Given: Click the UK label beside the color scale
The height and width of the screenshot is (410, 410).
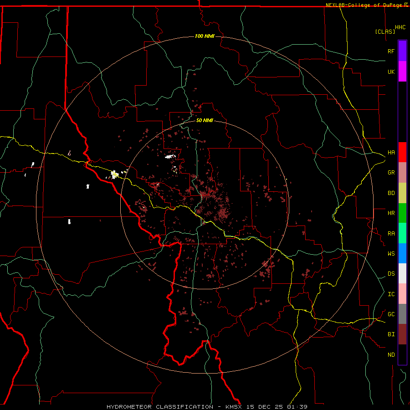Looking at the screenshot, I should click(x=391, y=72).
